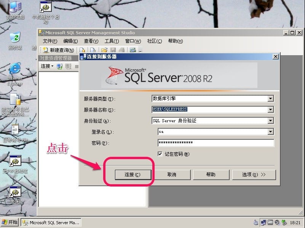
Task: Uncheck the 记住密码 checkbox
Action: coord(159,155)
